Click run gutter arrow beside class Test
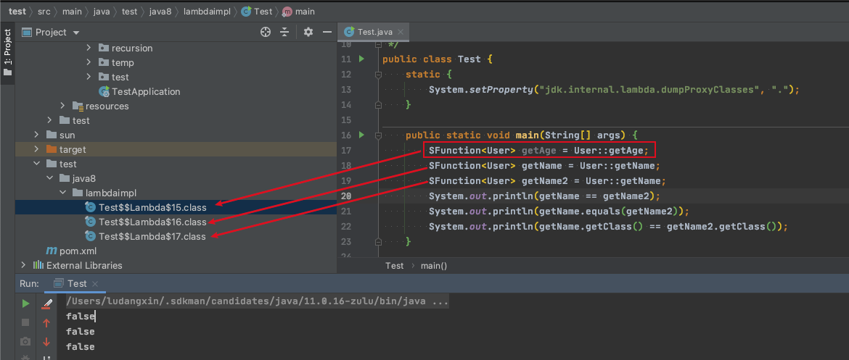 [x=361, y=59]
